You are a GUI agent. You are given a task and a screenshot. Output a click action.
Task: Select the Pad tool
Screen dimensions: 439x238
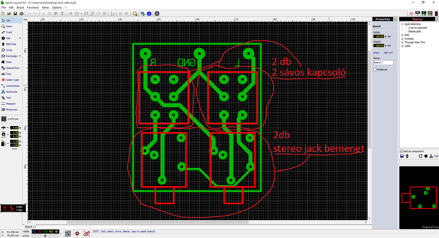(8, 38)
